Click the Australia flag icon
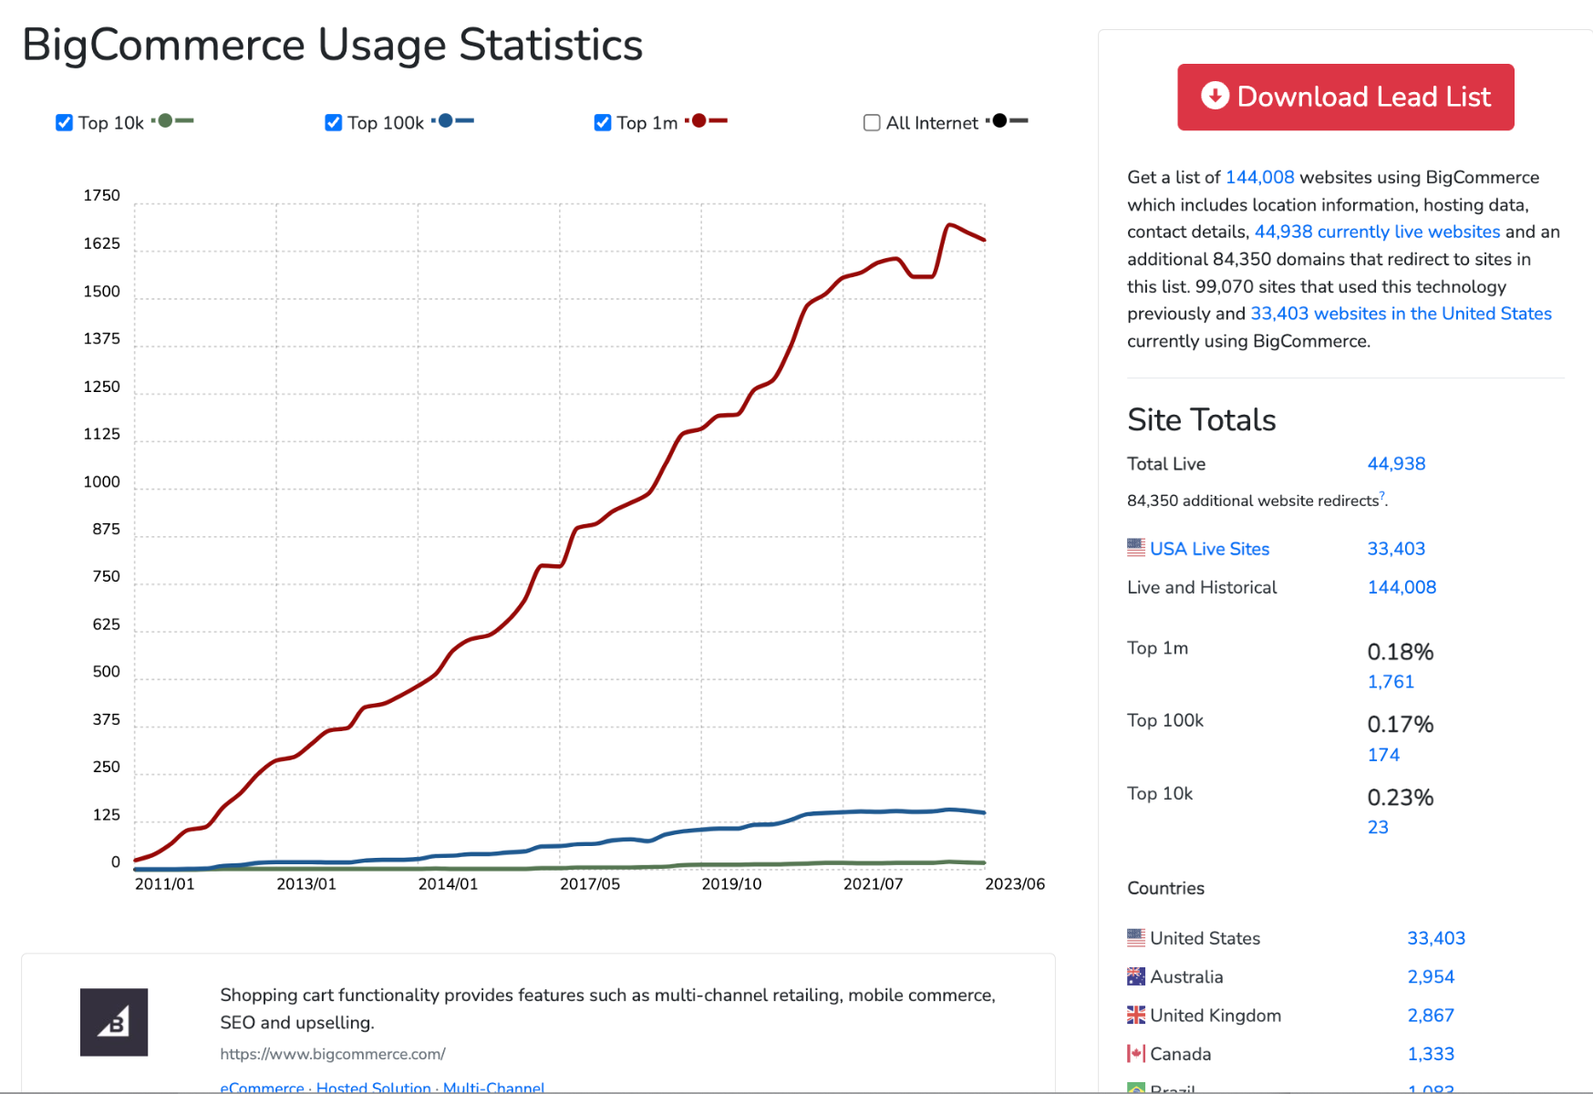 [1136, 976]
